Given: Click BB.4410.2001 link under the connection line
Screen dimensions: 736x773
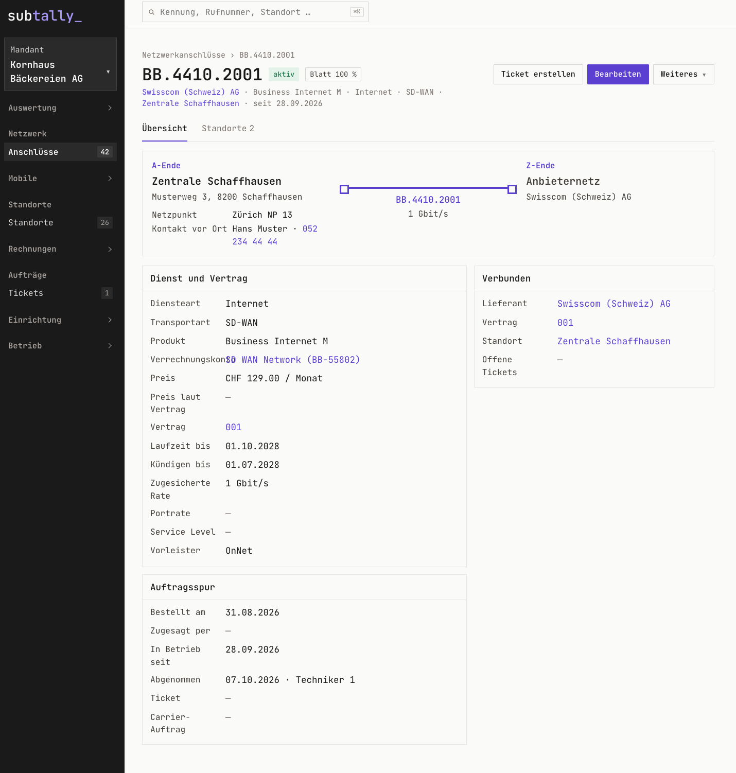Looking at the screenshot, I should [428, 200].
